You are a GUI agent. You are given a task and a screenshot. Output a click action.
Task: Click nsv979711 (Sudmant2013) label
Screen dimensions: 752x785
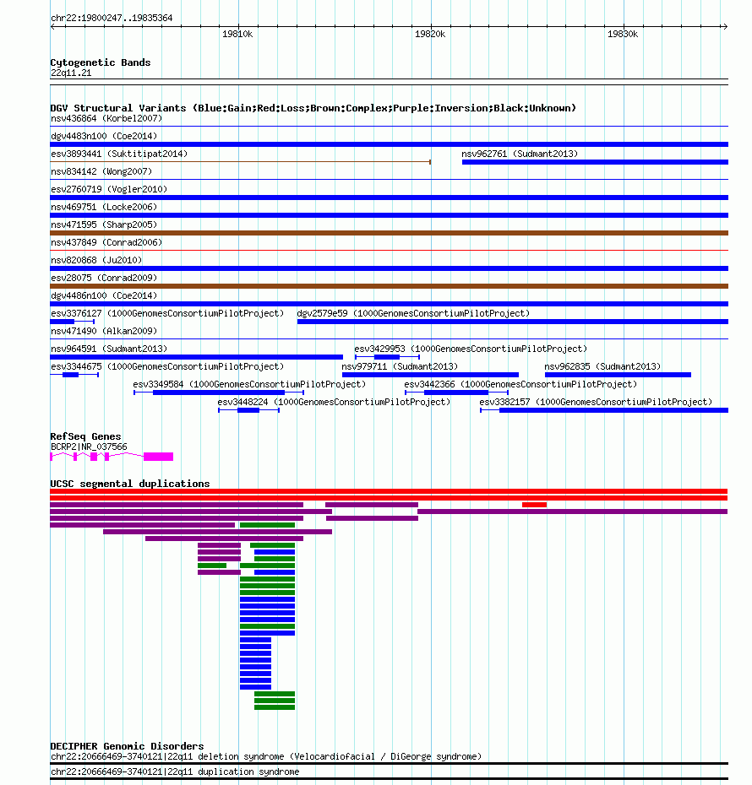(x=400, y=366)
